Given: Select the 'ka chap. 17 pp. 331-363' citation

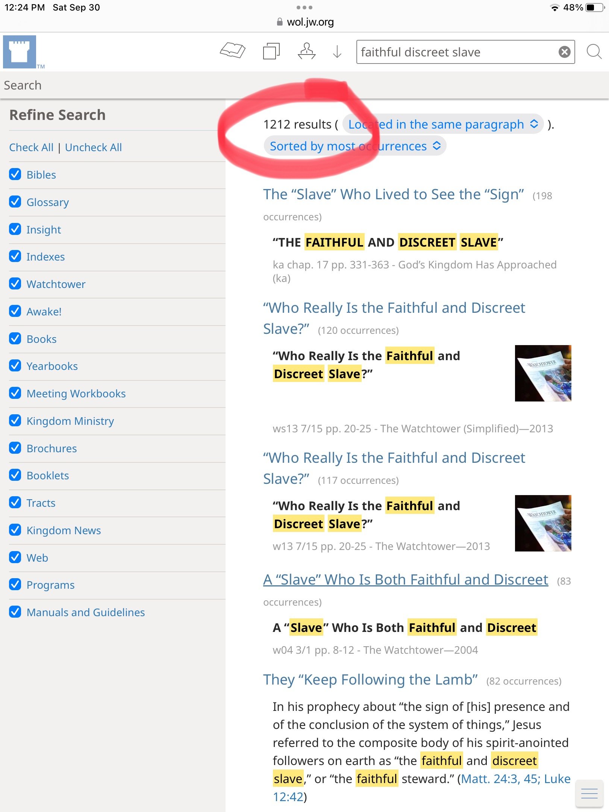Looking at the screenshot, I should pyautogui.click(x=415, y=271).
